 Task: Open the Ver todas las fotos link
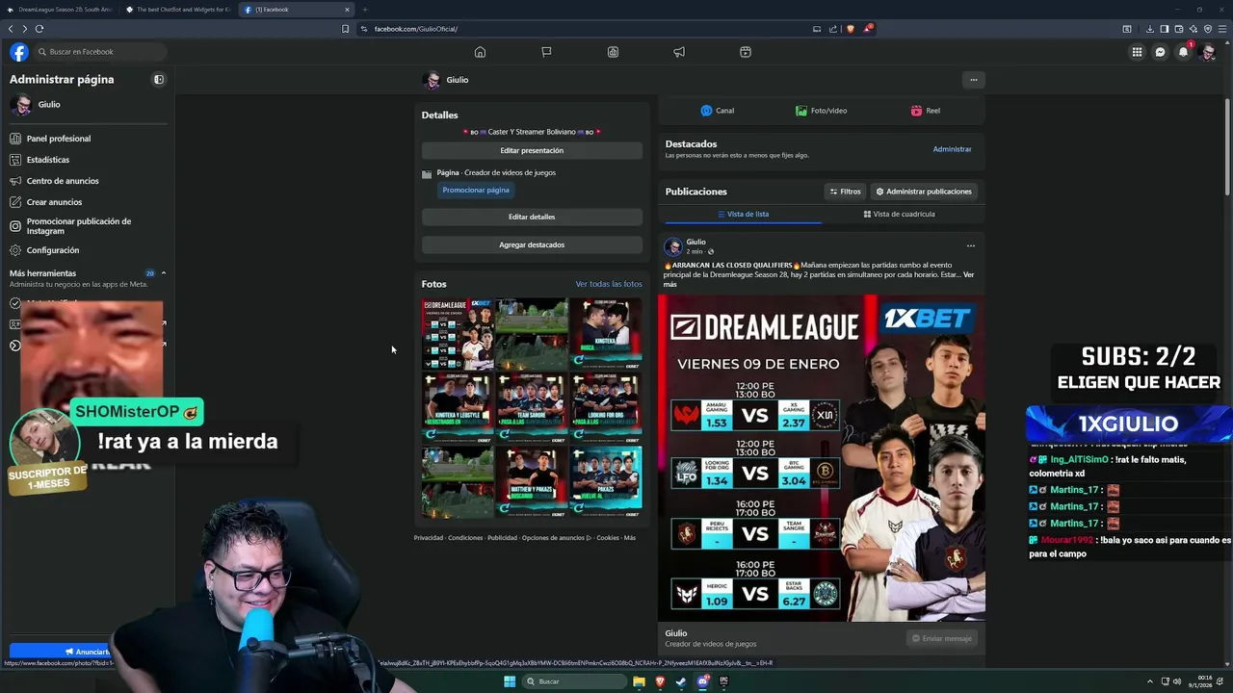coord(609,284)
